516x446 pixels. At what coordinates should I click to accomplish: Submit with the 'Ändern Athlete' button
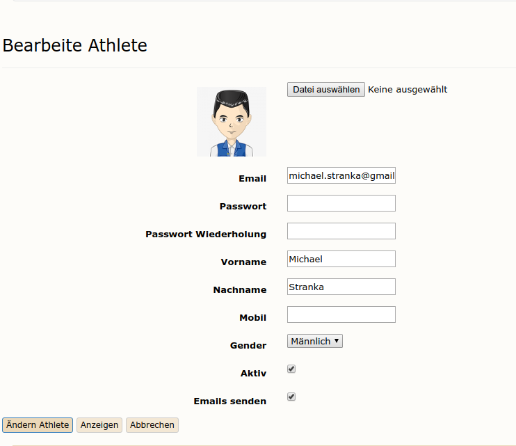tap(38, 424)
